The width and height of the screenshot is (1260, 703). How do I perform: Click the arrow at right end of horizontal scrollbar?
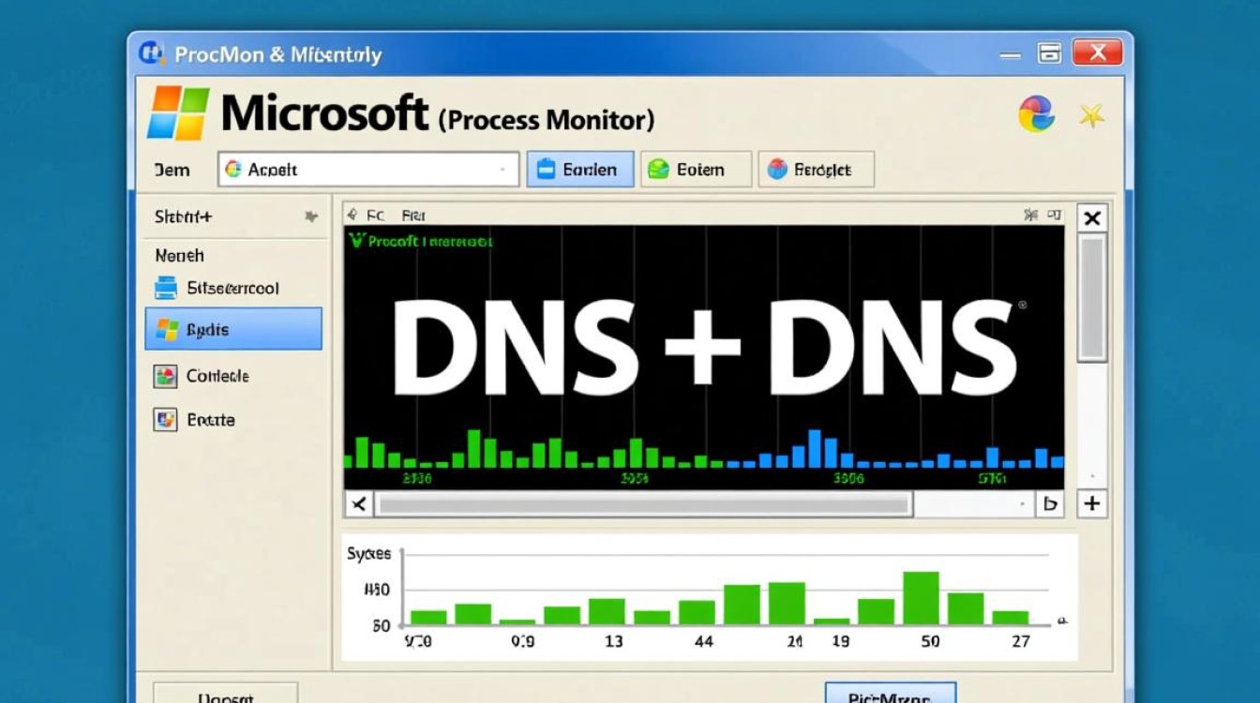coord(1050,504)
